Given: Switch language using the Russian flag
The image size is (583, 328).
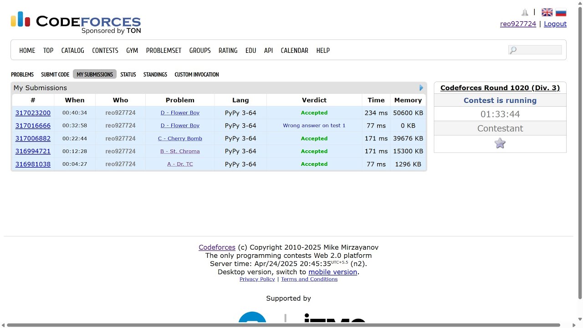Looking at the screenshot, I should (x=561, y=12).
